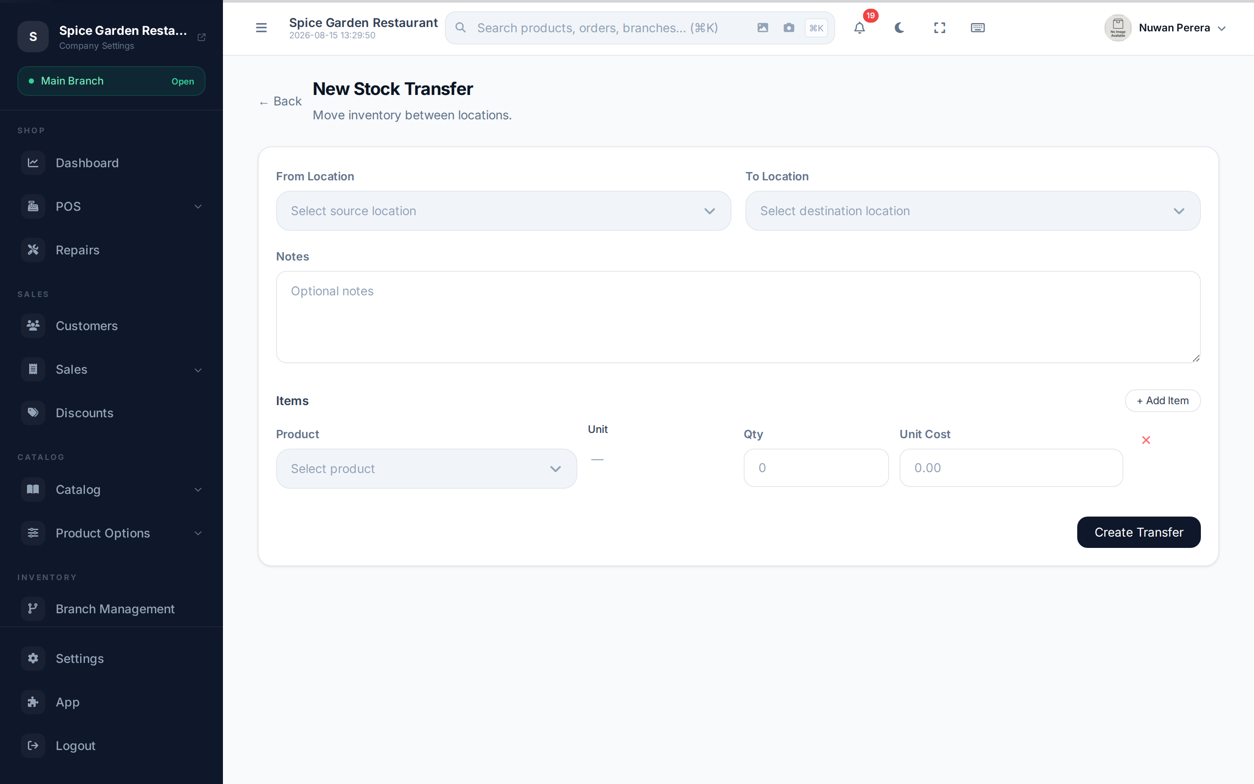Click the user avatar thumbnail
Image resolution: width=1254 pixels, height=784 pixels.
1118,28
